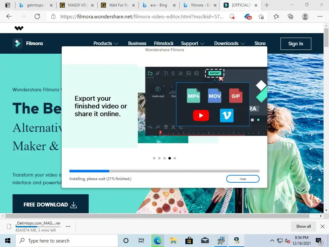Open File Explorer from the taskbar
Screen dimensions: 329x247
pyautogui.click(x=173, y=241)
